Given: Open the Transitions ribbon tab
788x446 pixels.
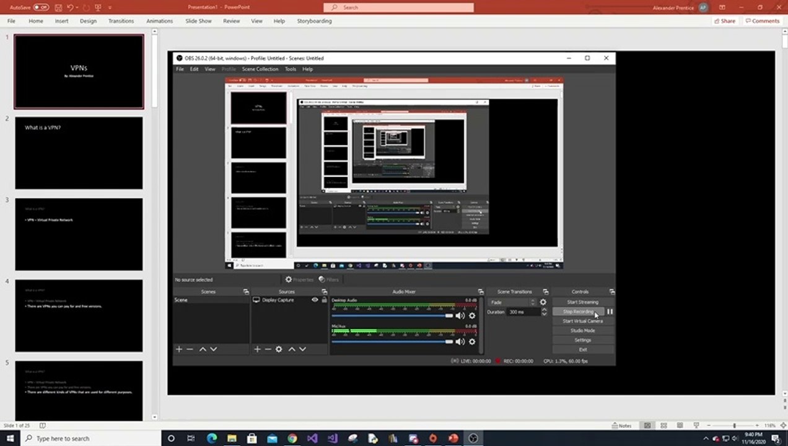Looking at the screenshot, I should click(121, 21).
